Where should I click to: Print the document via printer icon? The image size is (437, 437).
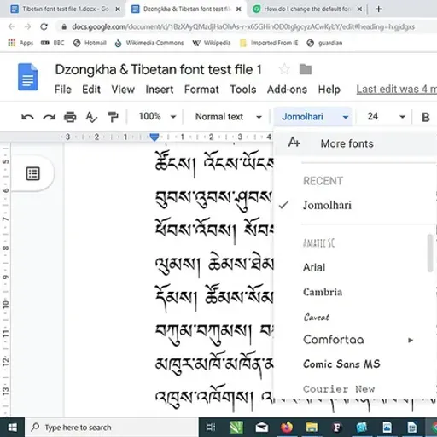point(70,117)
